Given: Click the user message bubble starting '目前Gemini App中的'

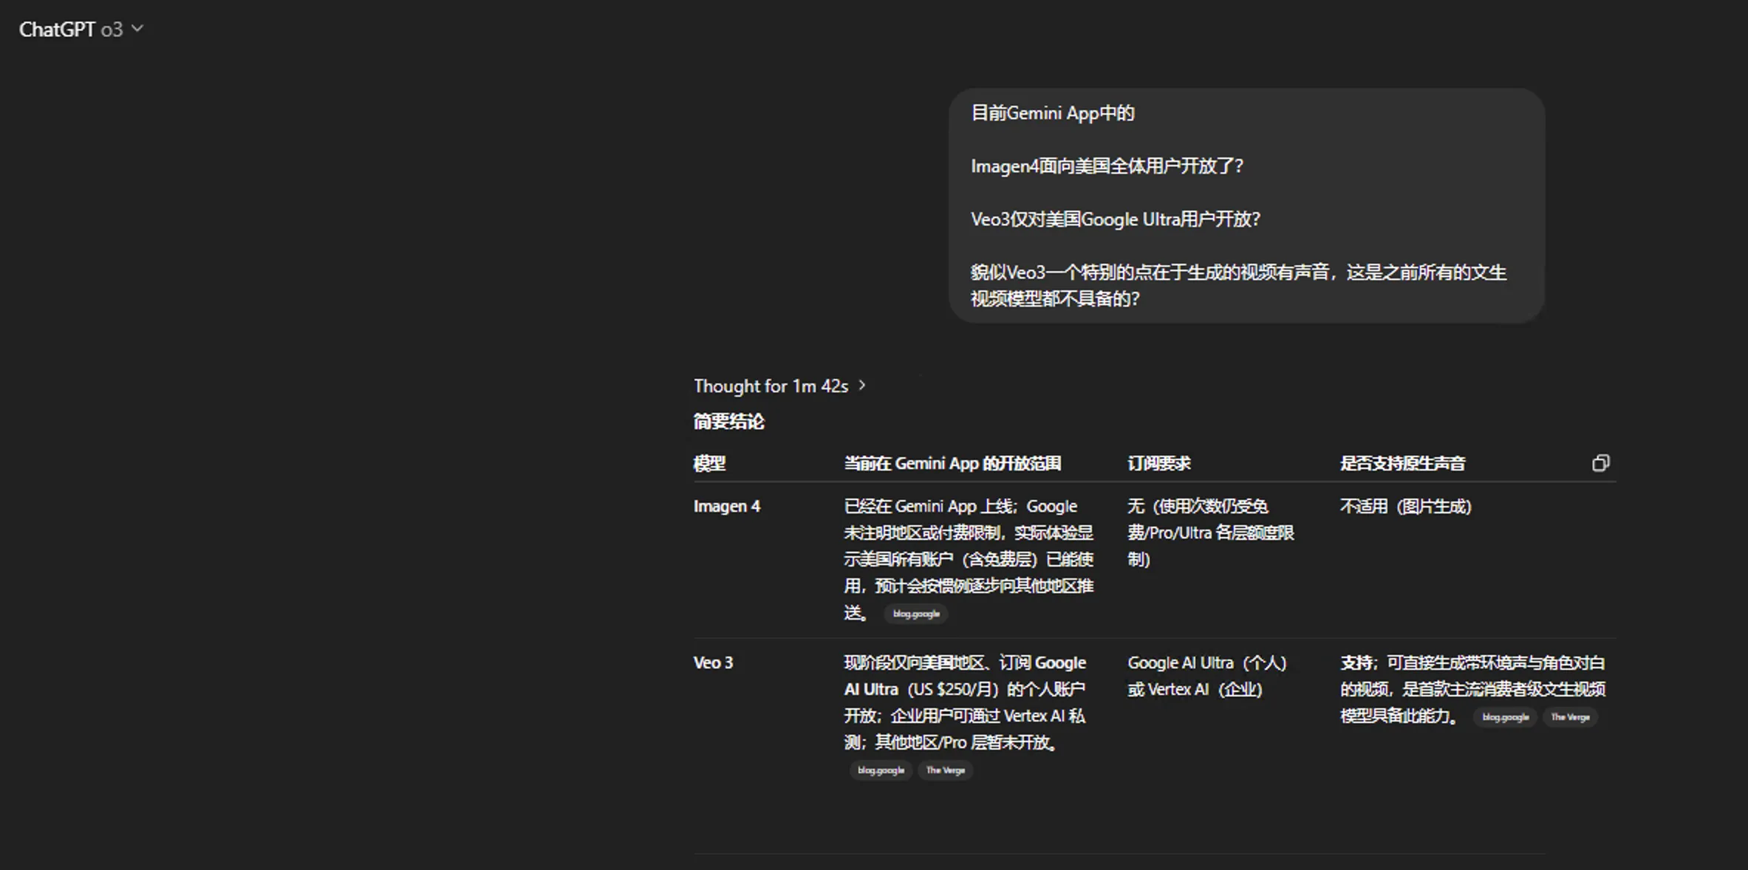Looking at the screenshot, I should coord(1246,205).
